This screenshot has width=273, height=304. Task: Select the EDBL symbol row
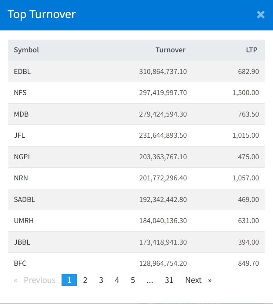(22, 71)
